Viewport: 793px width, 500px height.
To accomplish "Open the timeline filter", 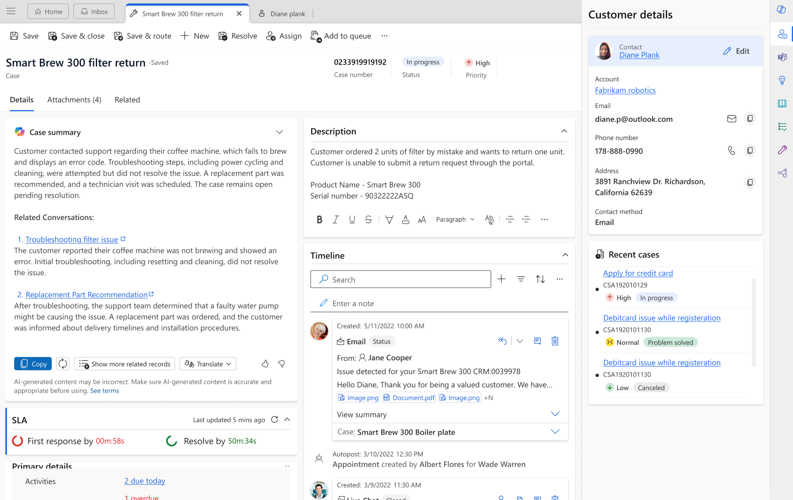I will (521, 279).
